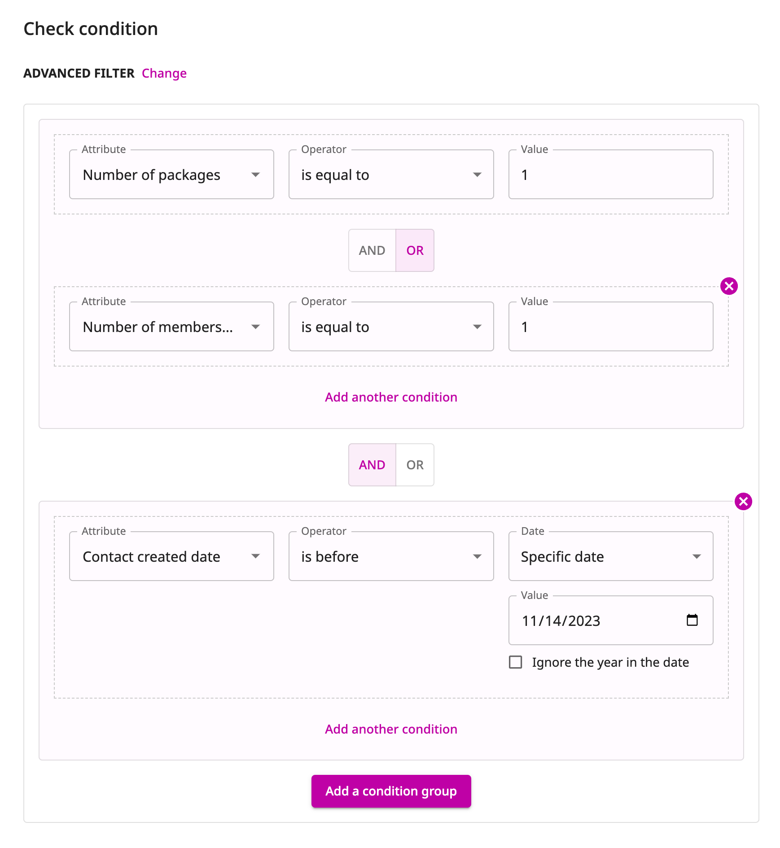780x848 pixels.
Task: Select AND between the first two conditions
Action: coord(372,250)
